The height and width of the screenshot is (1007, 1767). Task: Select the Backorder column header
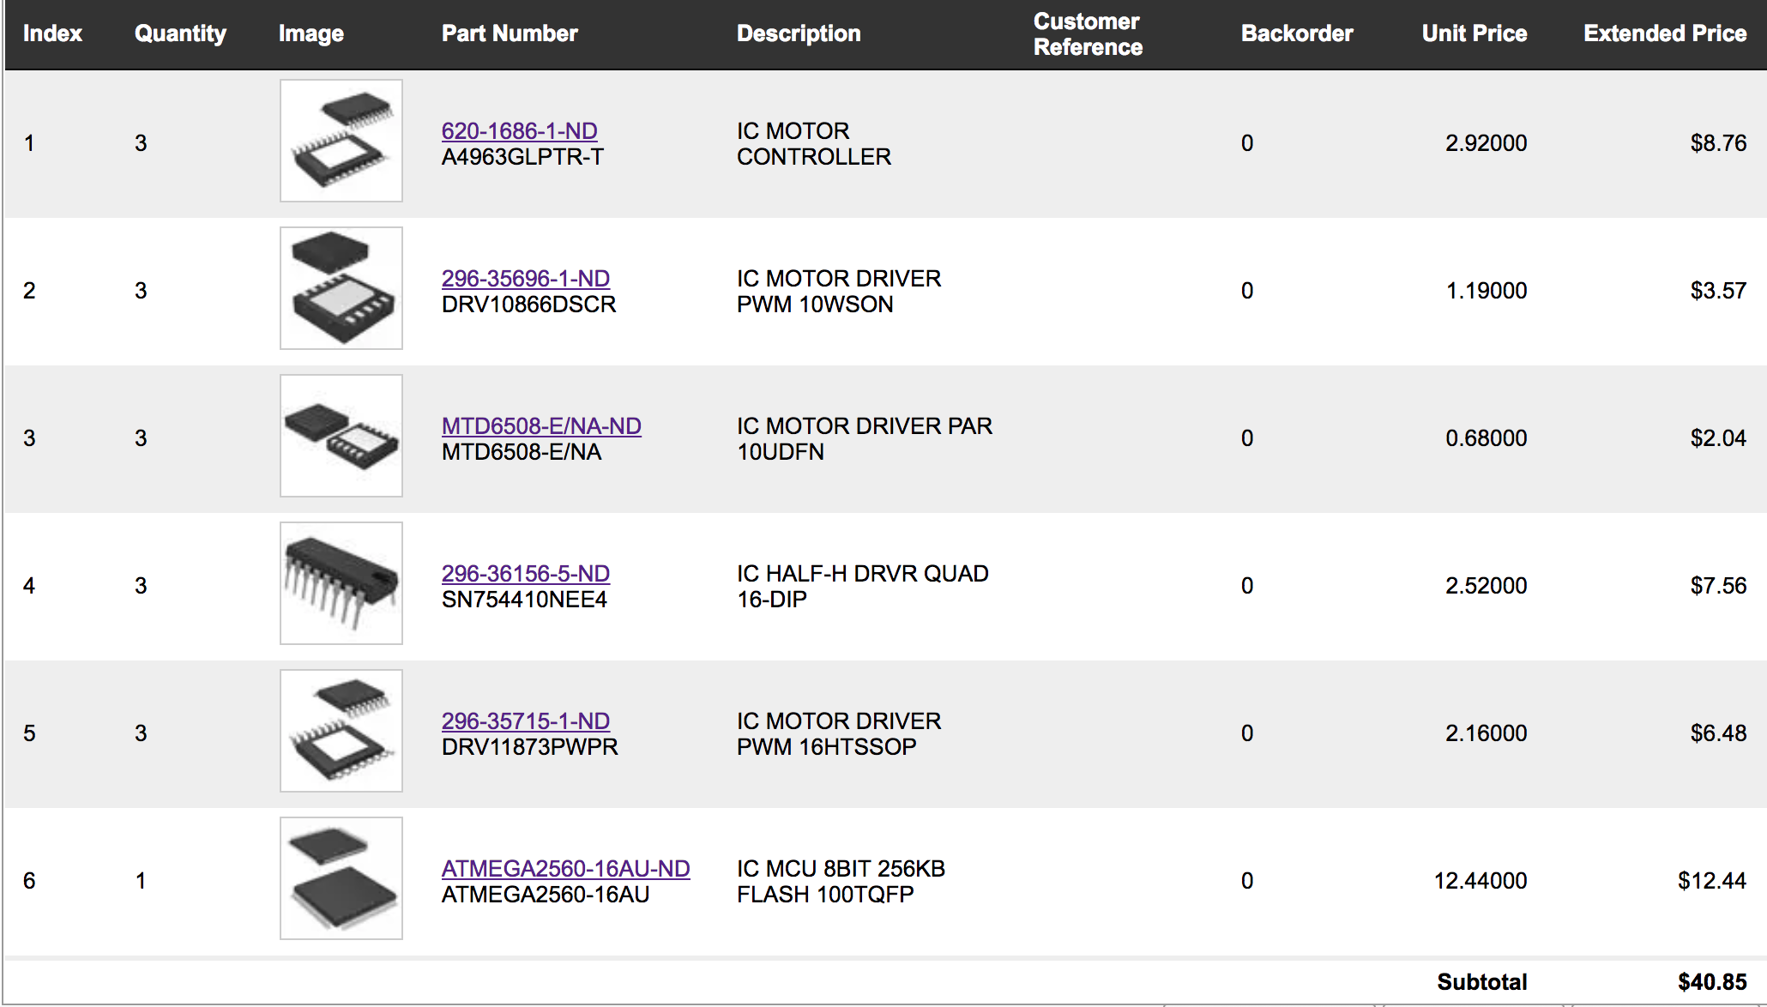coord(1296,33)
